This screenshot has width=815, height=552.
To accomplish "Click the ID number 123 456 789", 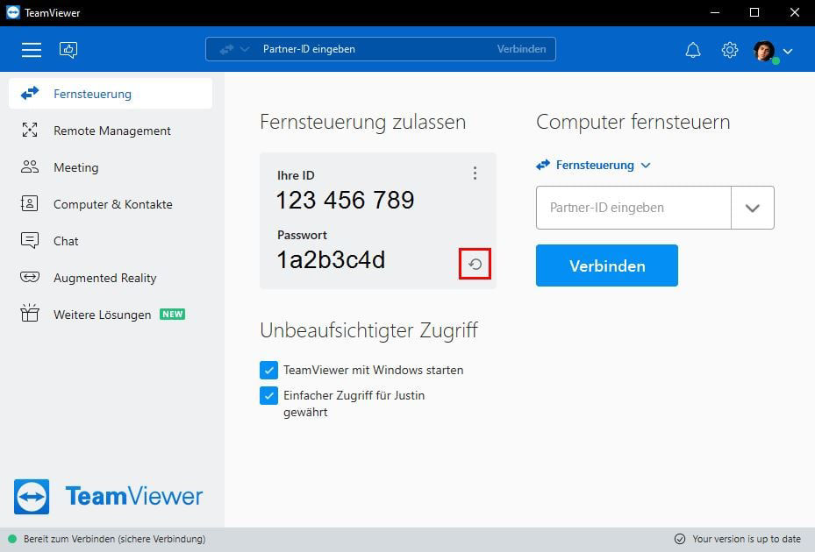I will coord(345,200).
